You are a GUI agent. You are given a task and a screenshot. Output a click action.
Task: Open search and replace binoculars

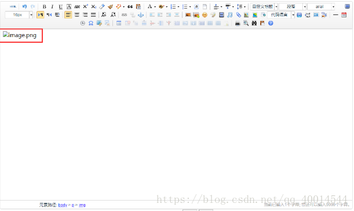[254, 23]
